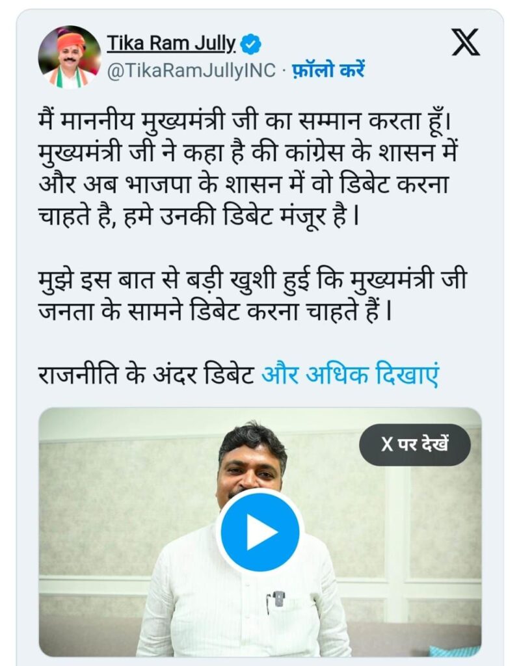Screen dimensions: 519x666
Task: Click the @TikaRamJullyINC handle
Action: pyautogui.click(x=191, y=70)
